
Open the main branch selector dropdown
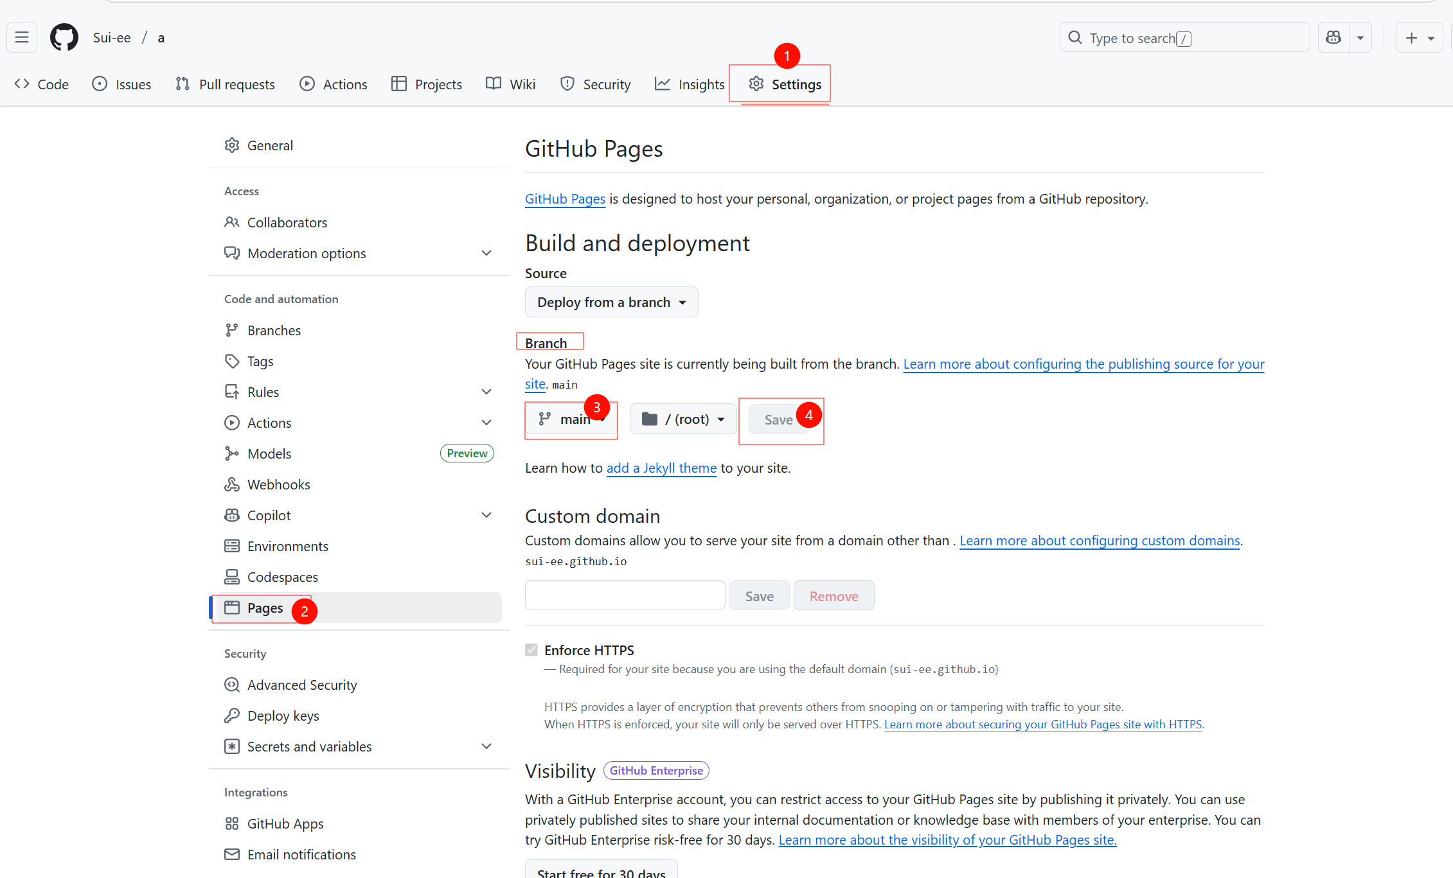coord(571,419)
